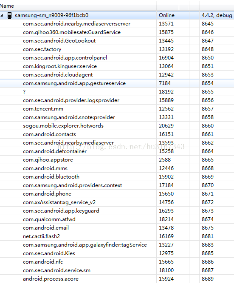Click port value 8662
The height and width of the screenshot is (284, 234).
click(208, 143)
